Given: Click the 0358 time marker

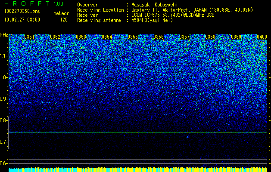Looking at the screenshot, I should tap(210, 37).
